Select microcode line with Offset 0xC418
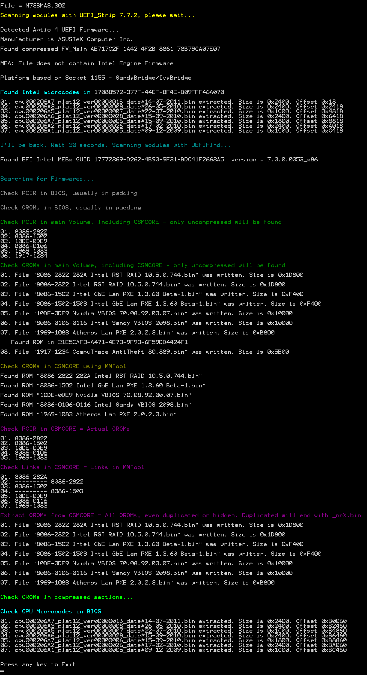The height and width of the screenshot is (675, 367). (x=172, y=131)
